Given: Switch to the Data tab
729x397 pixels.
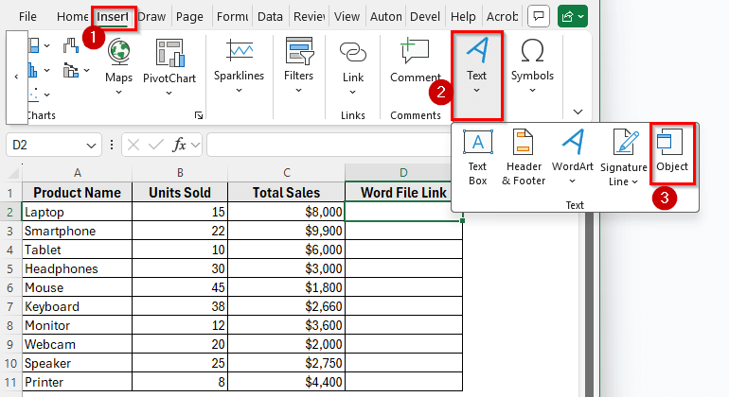Looking at the screenshot, I should point(270,17).
